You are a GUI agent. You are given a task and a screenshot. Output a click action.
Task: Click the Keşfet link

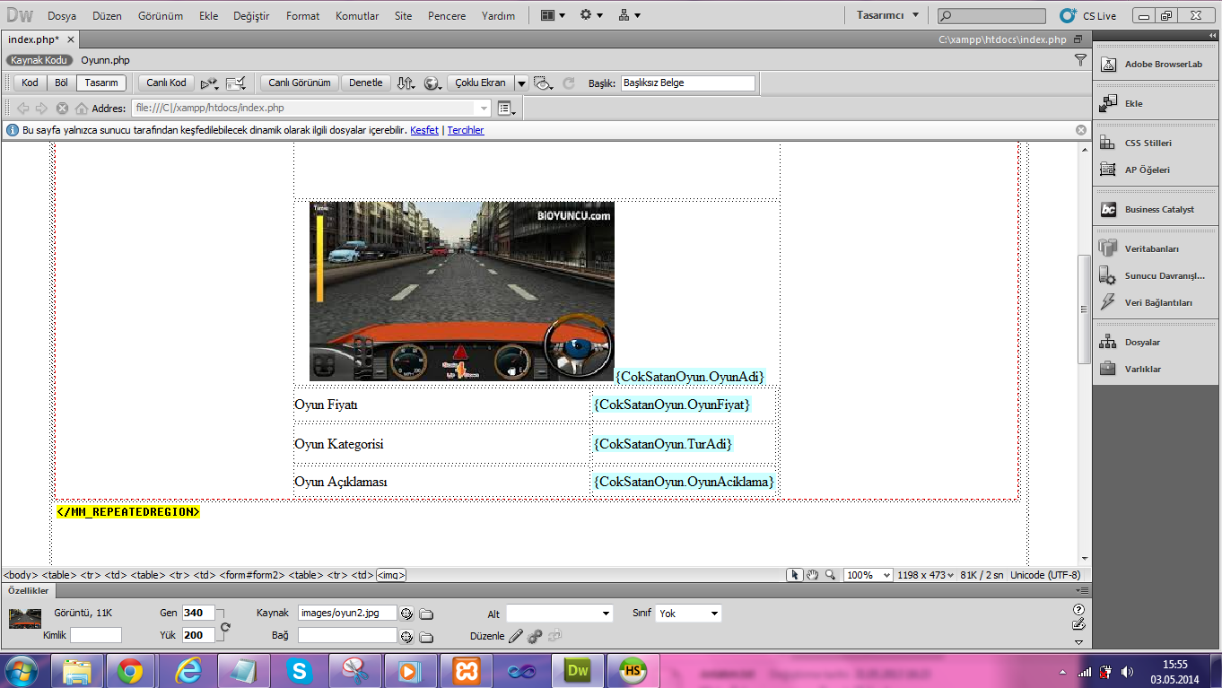click(x=424, y=130)
